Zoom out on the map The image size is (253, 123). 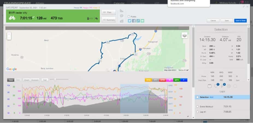(9, 38)
